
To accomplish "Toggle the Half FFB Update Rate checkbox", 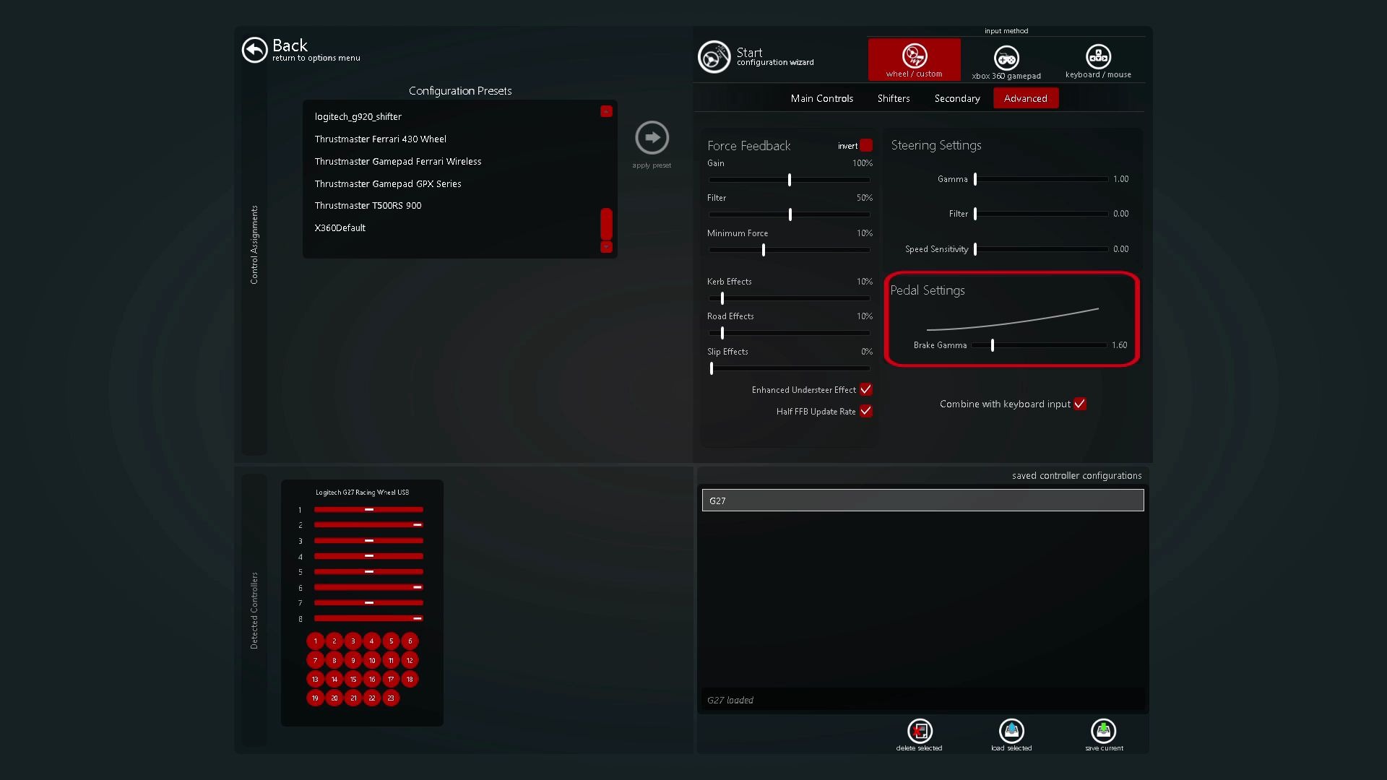I will [865, 410].
